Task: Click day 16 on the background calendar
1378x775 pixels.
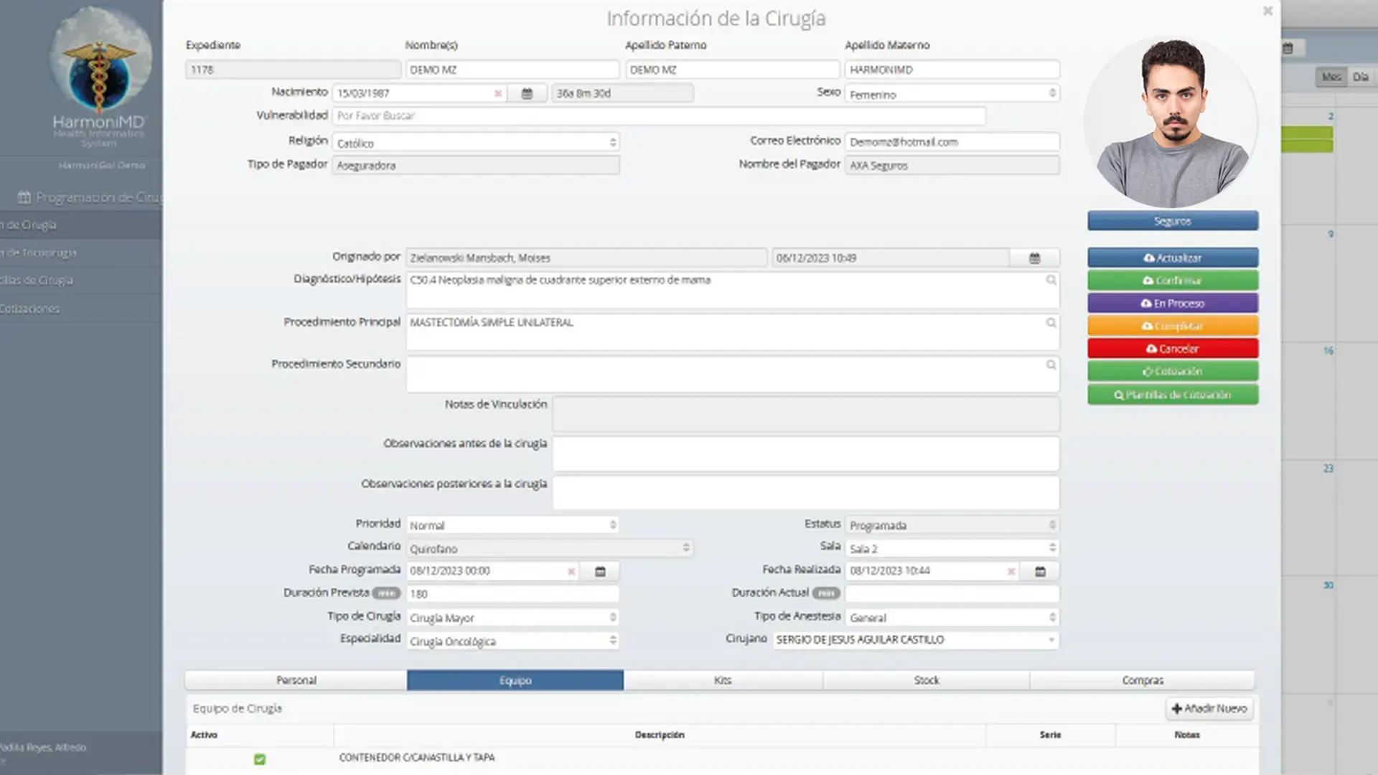Action: 1328,351
